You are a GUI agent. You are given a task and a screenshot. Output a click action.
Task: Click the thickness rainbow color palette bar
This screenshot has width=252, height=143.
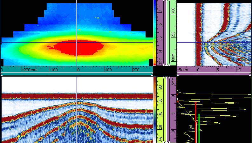(155, 33)
